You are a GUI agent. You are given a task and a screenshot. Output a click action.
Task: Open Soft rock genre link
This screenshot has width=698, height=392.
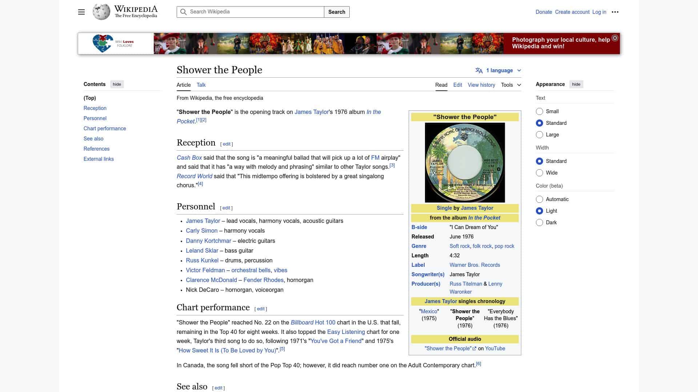tap(460, 246)
